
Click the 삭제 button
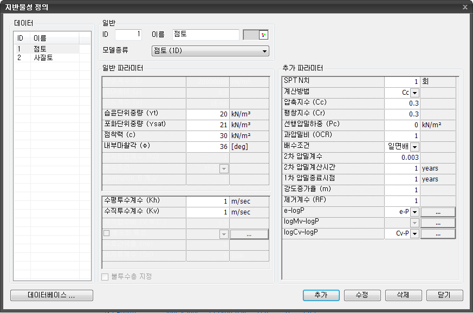(403, 295)
